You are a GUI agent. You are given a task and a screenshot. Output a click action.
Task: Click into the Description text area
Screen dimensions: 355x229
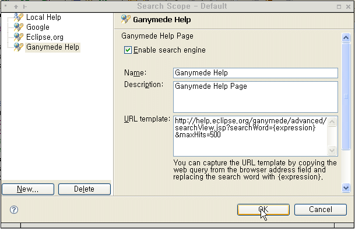[255, 97]
